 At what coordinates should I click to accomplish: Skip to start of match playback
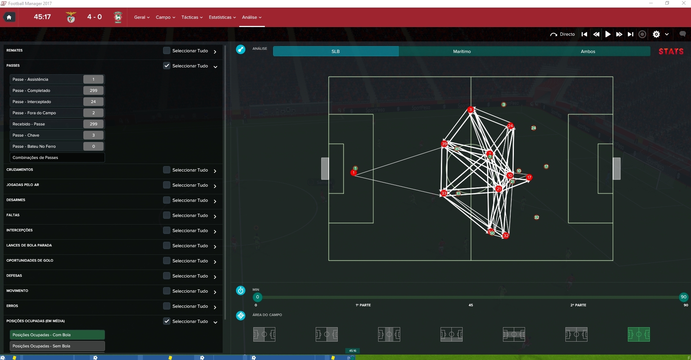[585, 34]
